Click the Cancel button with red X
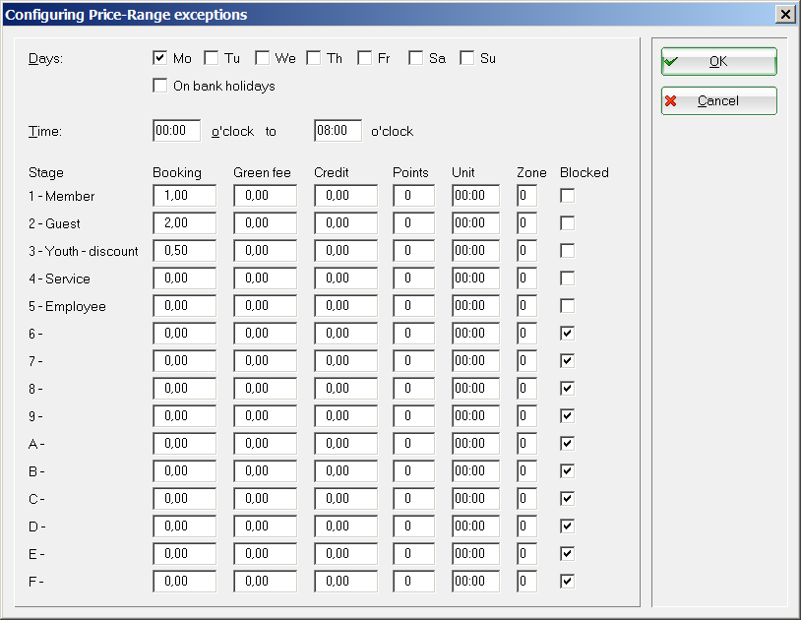This screenshot has width=801, height=620. (x=718, y=100)
